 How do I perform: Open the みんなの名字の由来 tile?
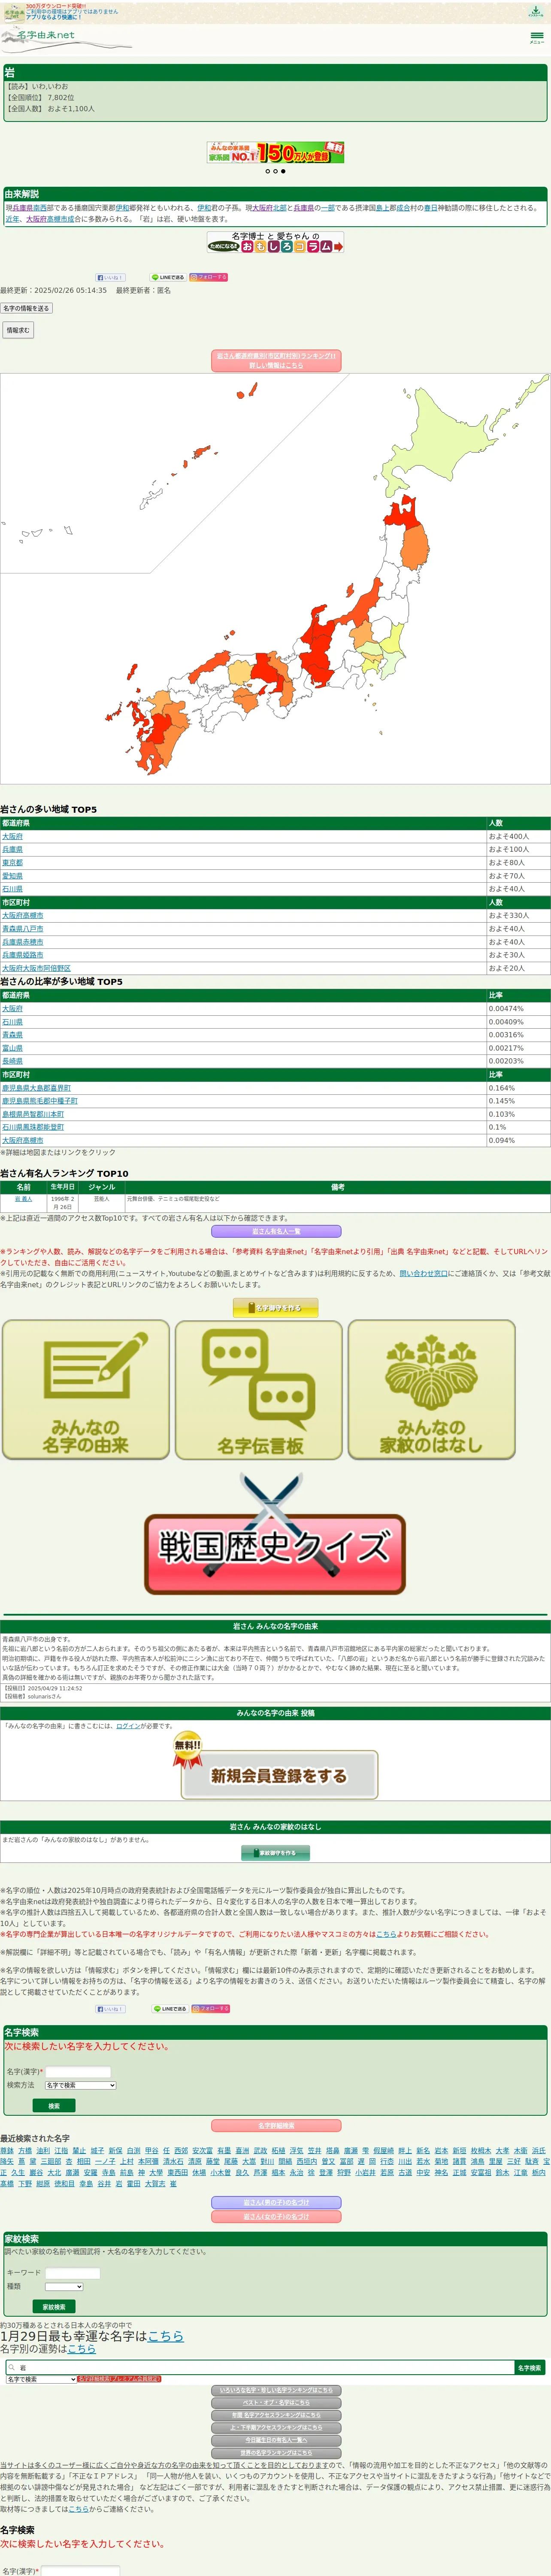(x=86, y=1389)
